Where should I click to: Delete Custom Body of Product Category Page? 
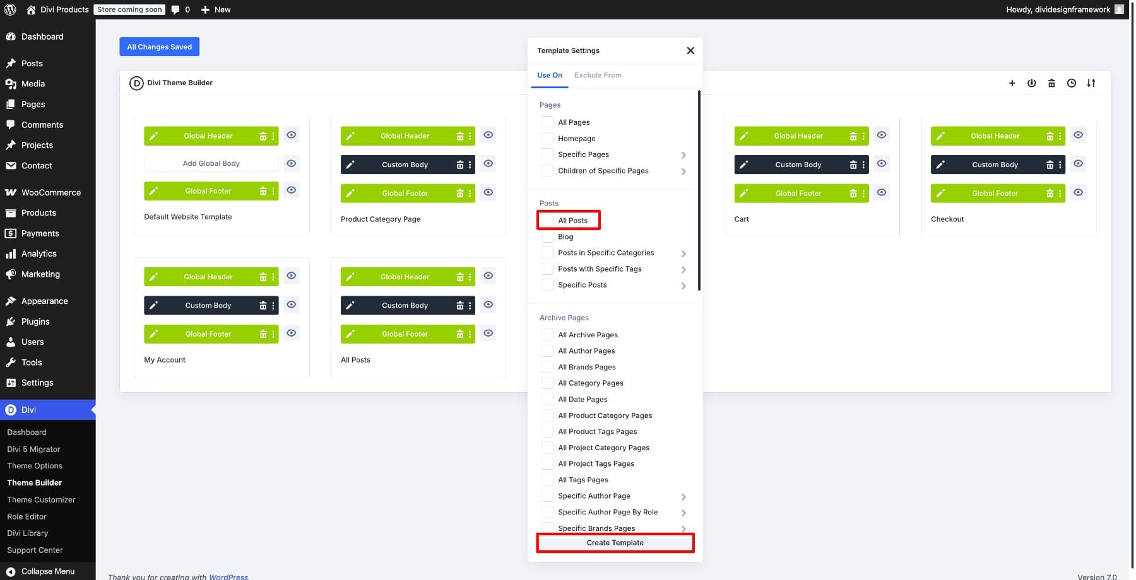coord(460,165)
